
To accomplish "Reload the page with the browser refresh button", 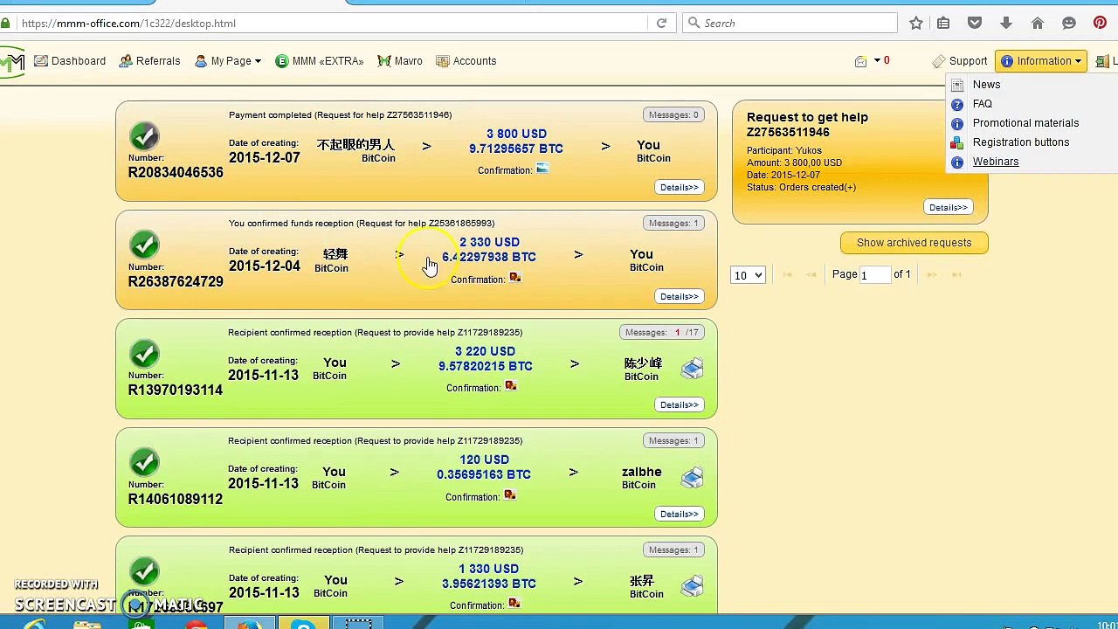I will coord(662,24).
